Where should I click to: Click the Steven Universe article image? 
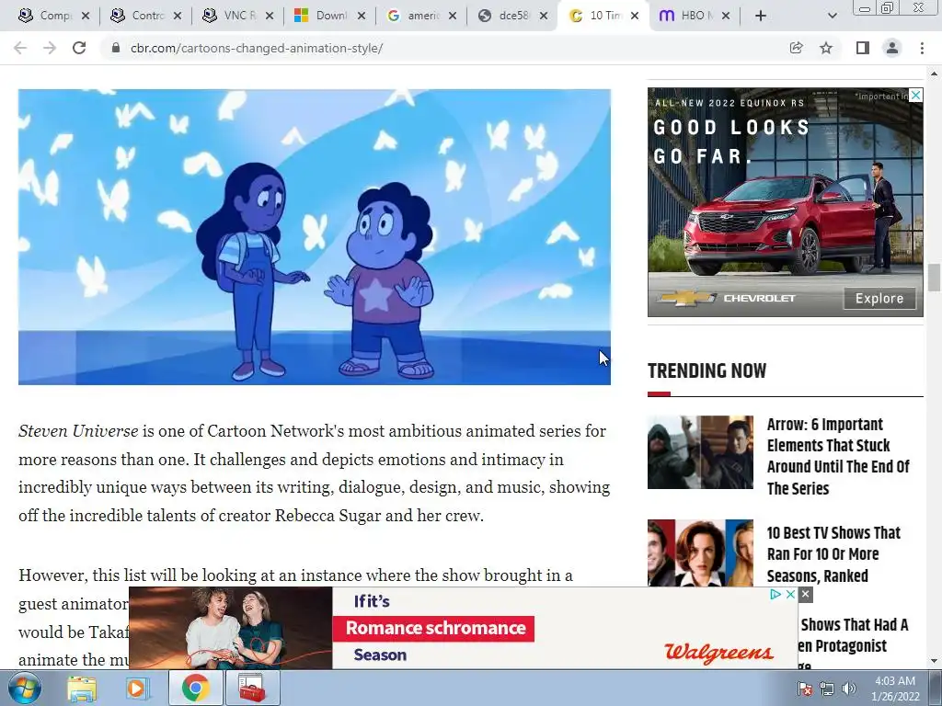click(315, 237)
